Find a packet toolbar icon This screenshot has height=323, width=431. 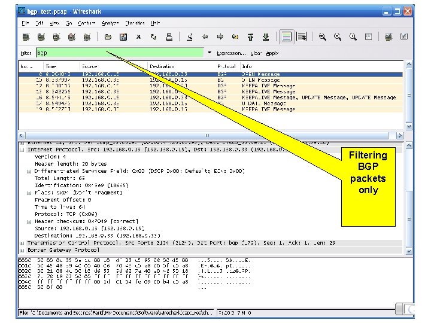click(190, 37)
